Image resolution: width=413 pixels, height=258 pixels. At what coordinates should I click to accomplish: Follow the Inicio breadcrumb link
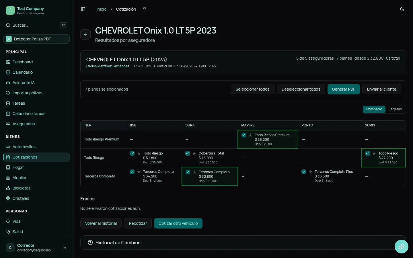[102, 9]
